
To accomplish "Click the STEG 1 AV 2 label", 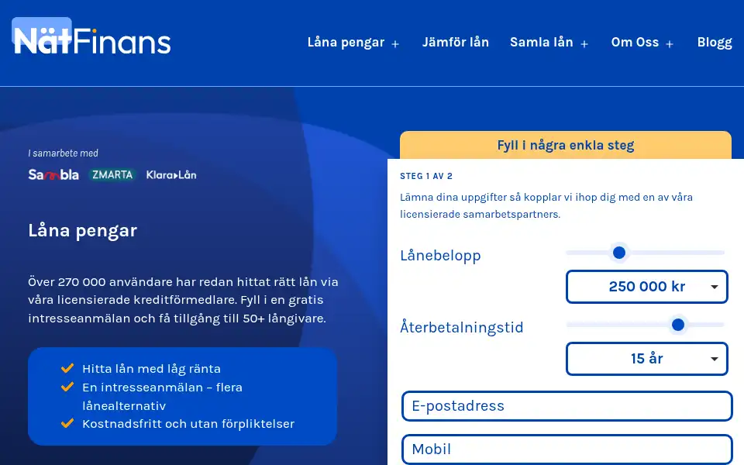I will tap(426, 176).
